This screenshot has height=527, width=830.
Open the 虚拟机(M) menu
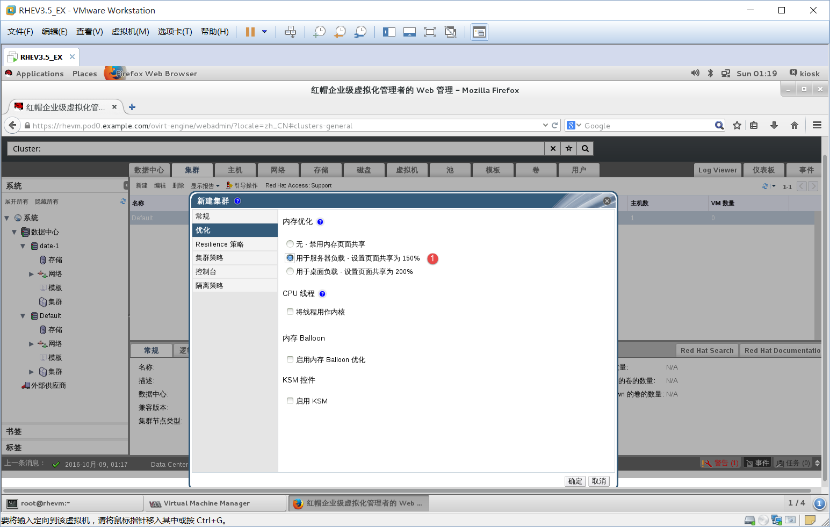tap(130, 32)
